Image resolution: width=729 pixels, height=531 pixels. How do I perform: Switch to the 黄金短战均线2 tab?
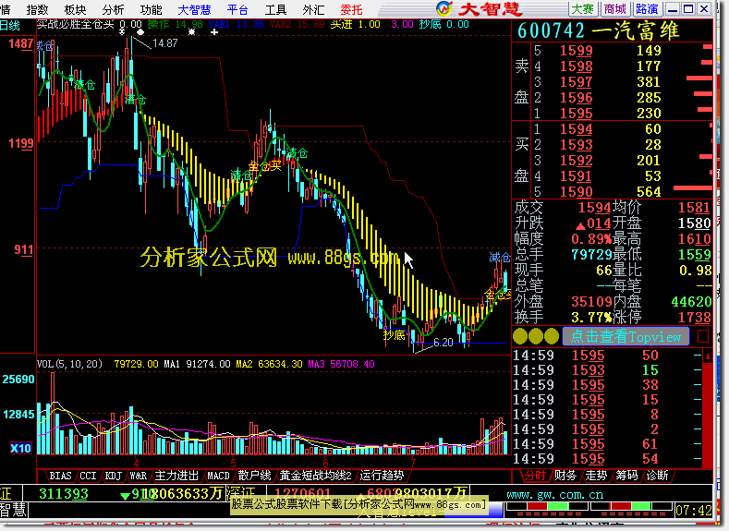316,476
